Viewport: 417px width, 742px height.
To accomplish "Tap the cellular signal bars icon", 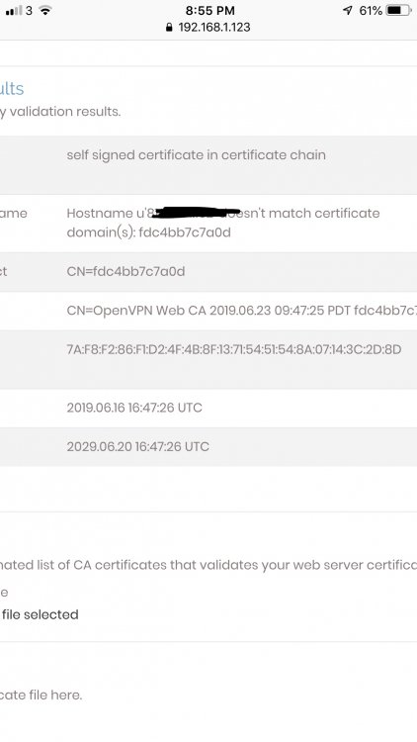I will click(x=13, y=11).
